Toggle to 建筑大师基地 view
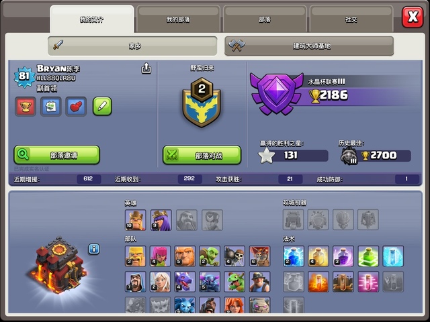The width and height of the screenshot is (430, 322). (x=309, y=46)
